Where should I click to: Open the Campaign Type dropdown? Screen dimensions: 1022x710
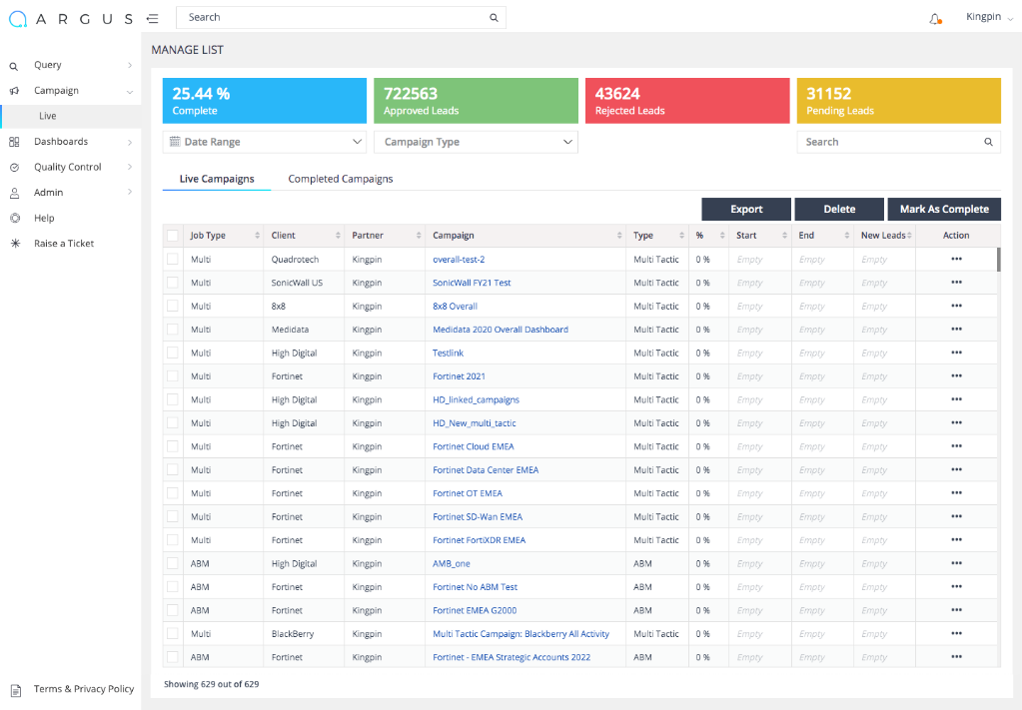point(476,142)
